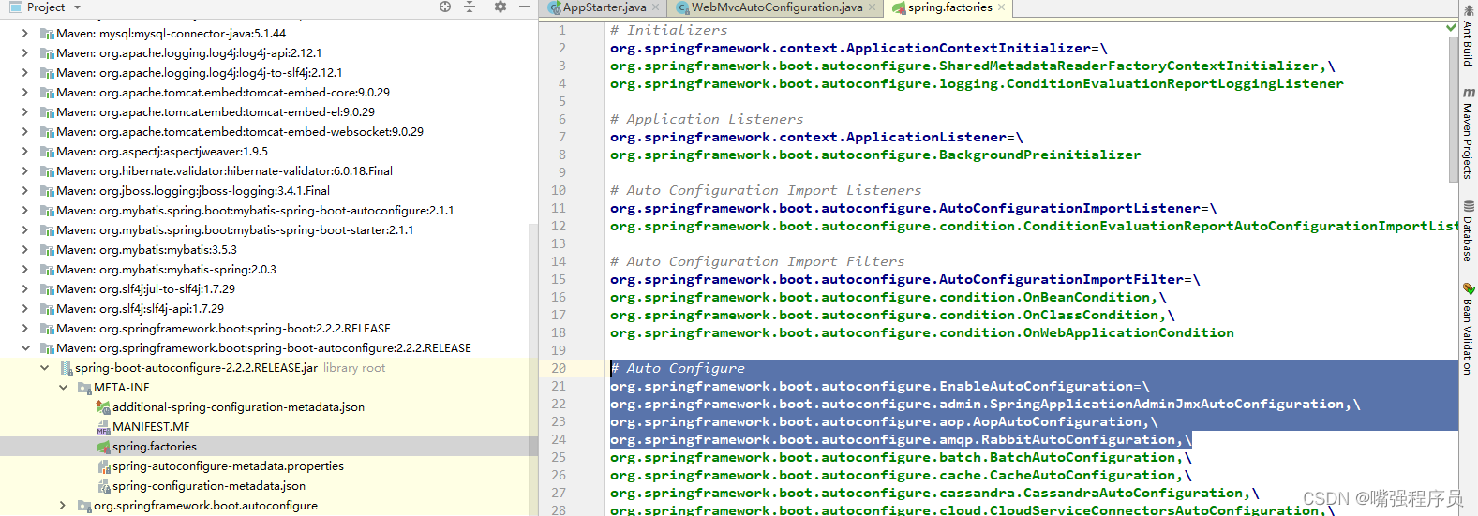Select MANIFEST.MF file
The image size is (1478, 516).
pyautogui.click(x=151, y=426)
